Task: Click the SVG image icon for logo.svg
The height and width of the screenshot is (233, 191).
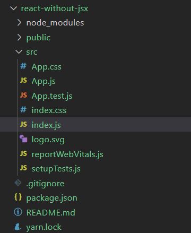Action: tap(23, 139)
